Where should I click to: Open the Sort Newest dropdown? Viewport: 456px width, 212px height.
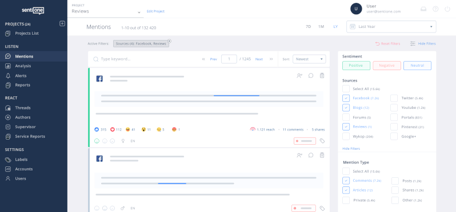[x=309, y=59]
